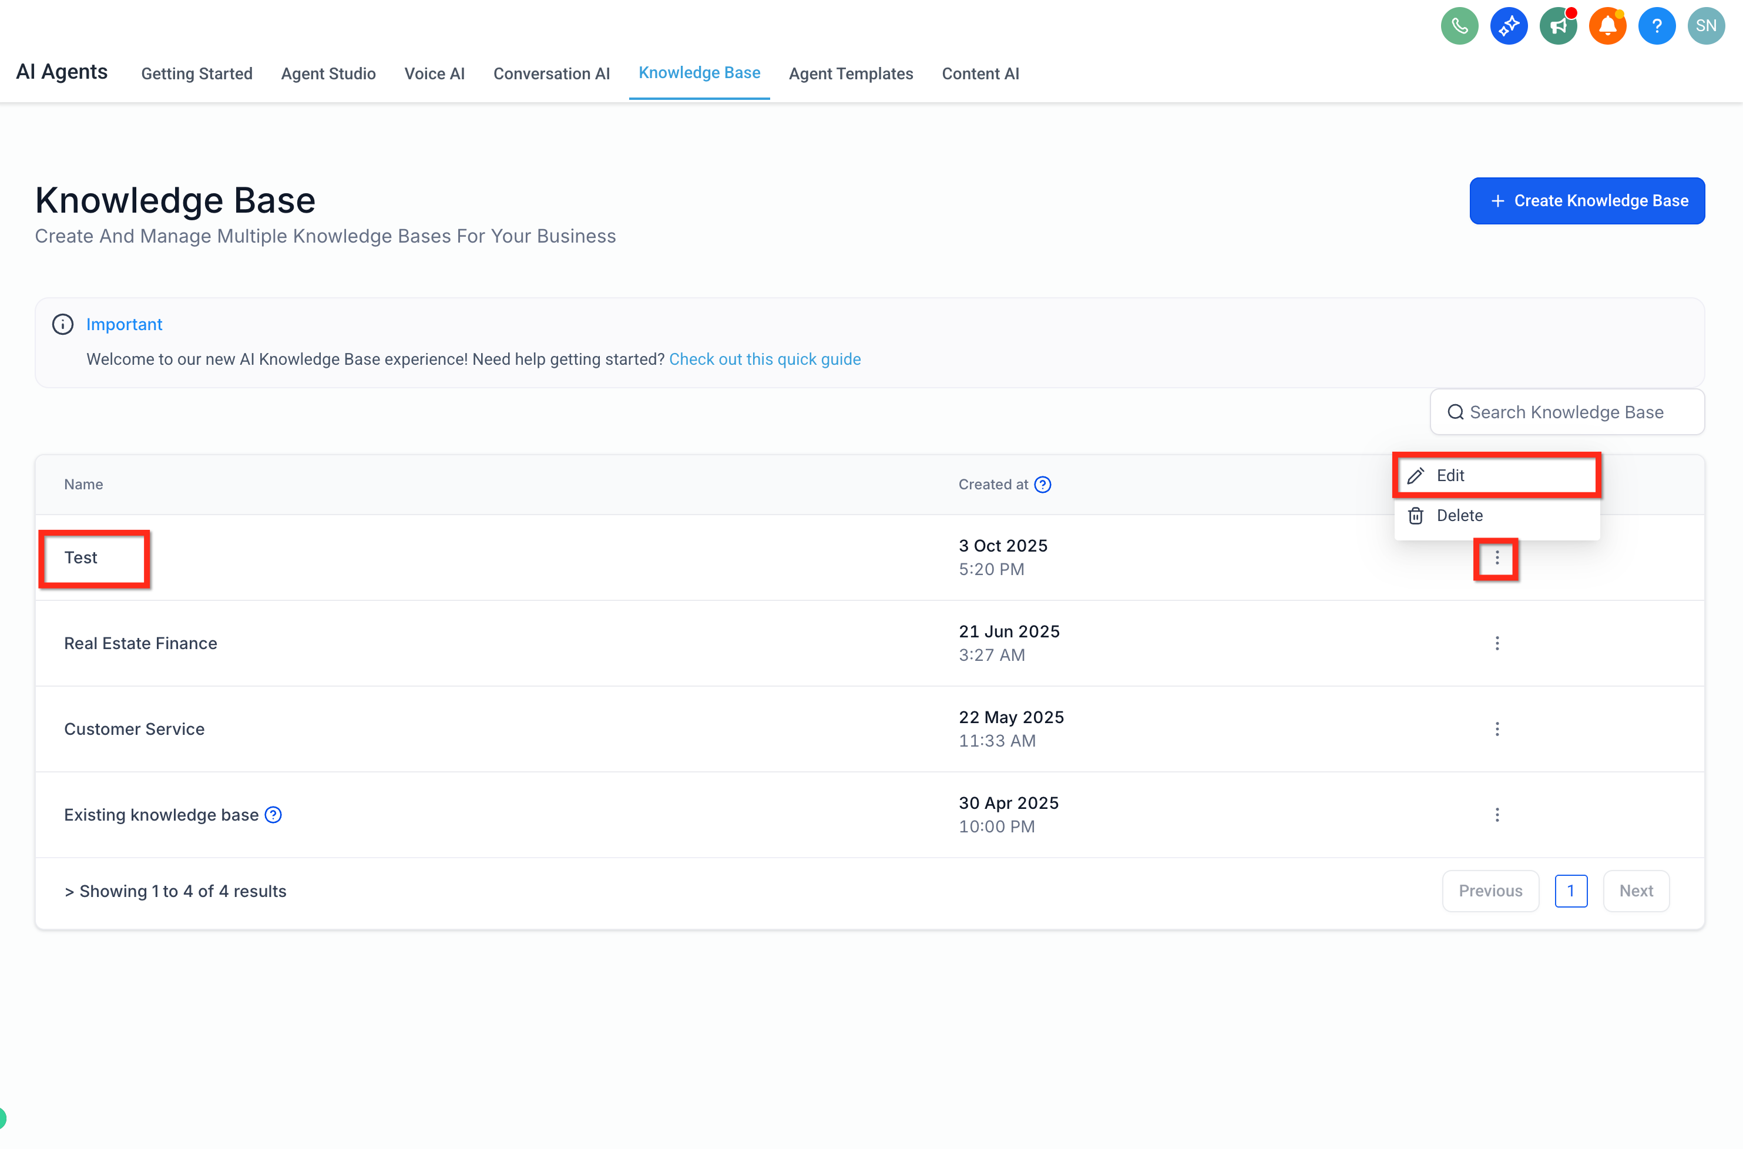
Task: Click the Created at column header
Action: click(x=993, y=485)
